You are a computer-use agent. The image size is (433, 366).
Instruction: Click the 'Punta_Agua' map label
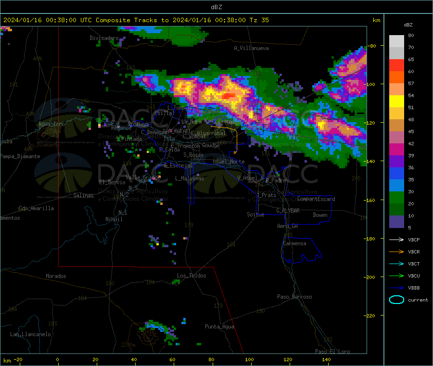(x=219, y=327)
